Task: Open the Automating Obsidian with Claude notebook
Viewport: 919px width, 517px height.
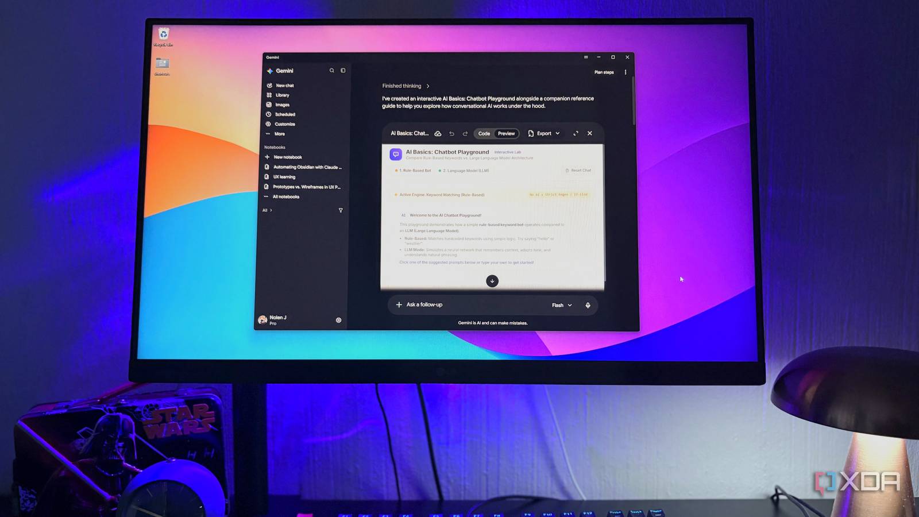Action: point(303,167)
